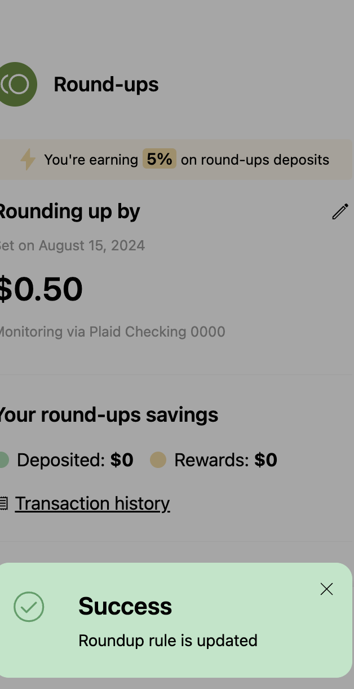Click the receipt icon beside Transaction history
Screen dimensions: 354x689
4,503
